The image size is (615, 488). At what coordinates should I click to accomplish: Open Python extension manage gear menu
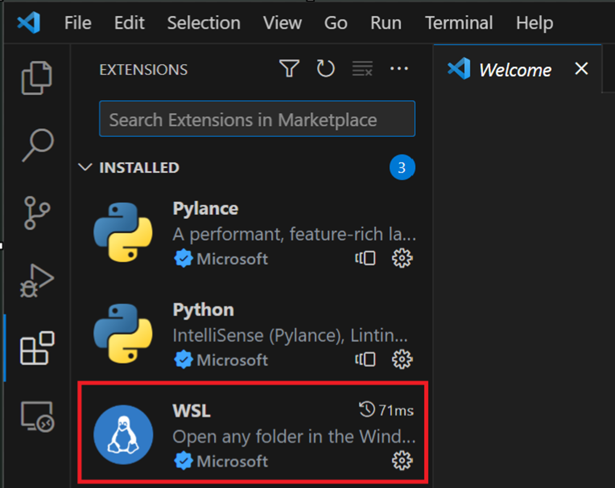point(402,359)
